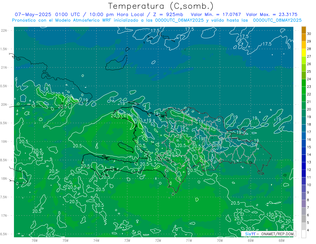Click the "76W" longitude axis label
The width and height of the screenshot is (316, 244).
point(34,240)
